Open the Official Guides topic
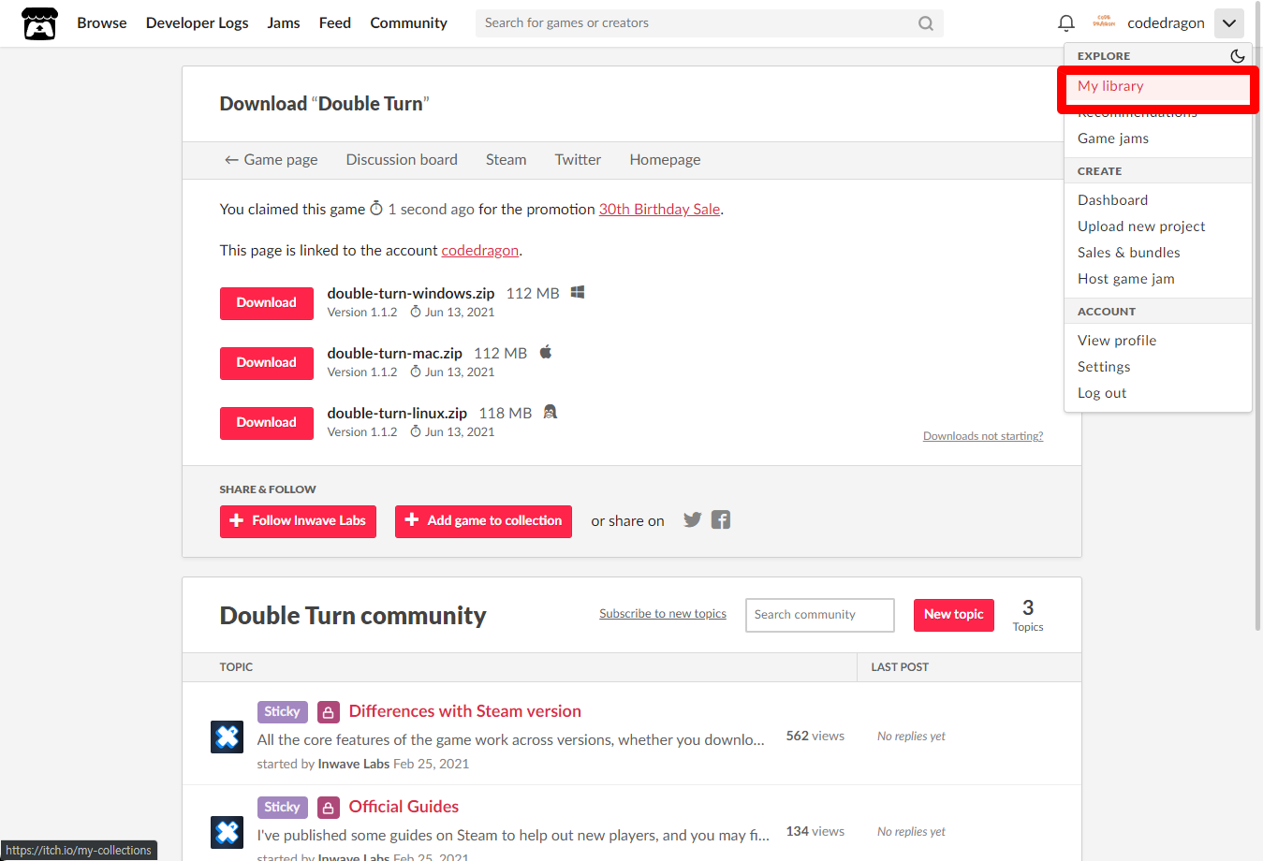Image resolution: width=1263 pixels, height=861 pixels. click(404, 807)
